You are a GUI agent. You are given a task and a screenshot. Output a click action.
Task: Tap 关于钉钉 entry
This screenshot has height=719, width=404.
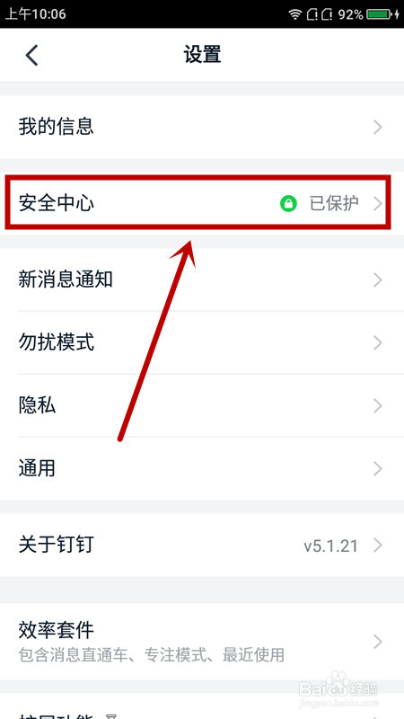(202, 546)
